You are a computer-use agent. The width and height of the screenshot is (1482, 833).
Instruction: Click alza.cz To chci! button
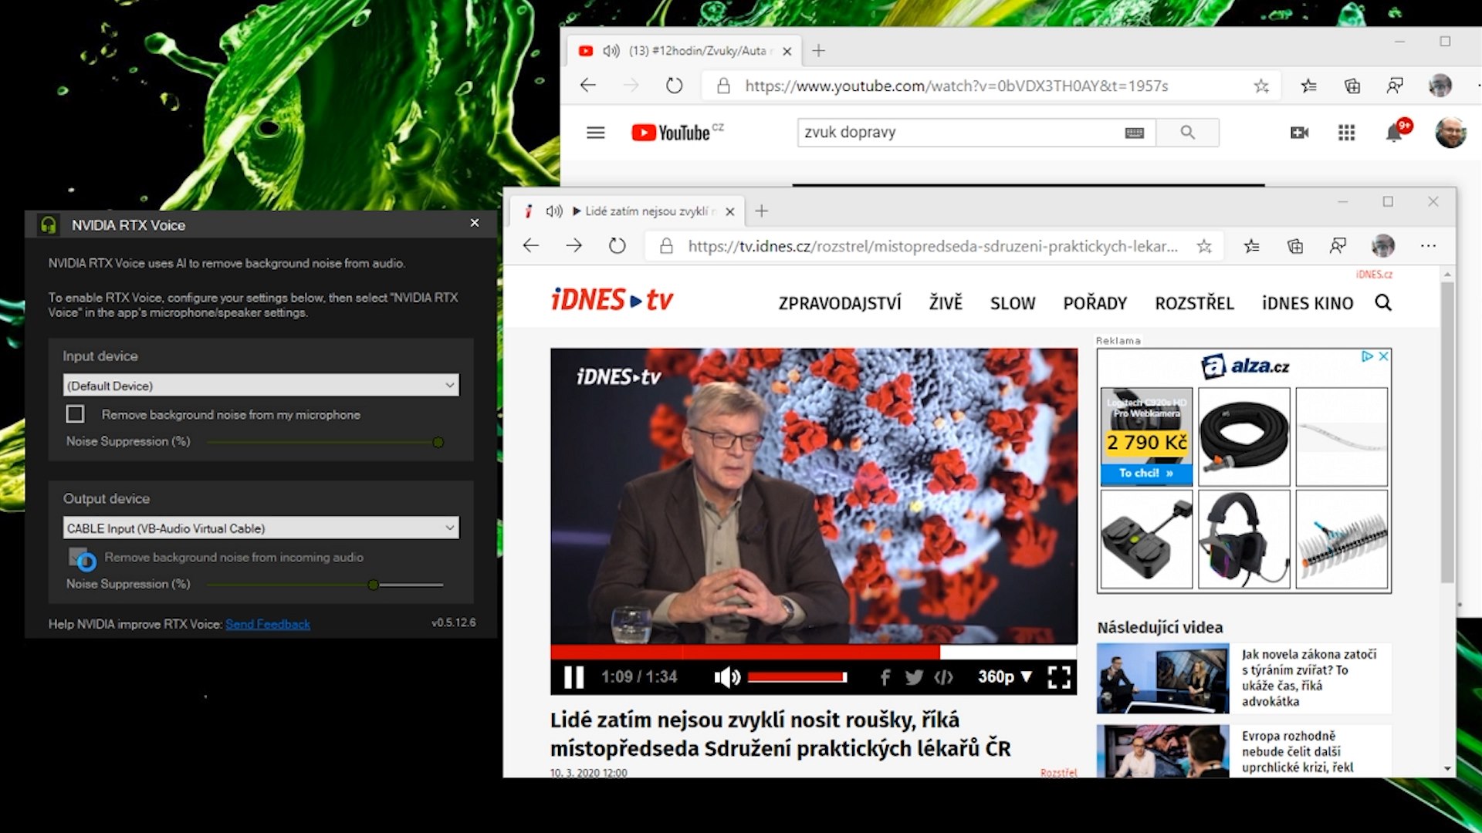(x=1145, y=473)
